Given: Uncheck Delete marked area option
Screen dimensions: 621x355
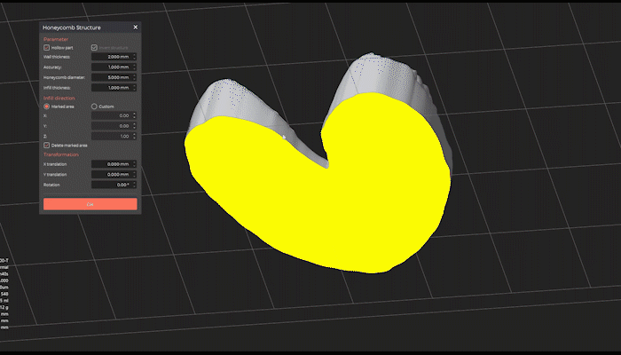Looking at the screenshot, I should pos(47,145).
